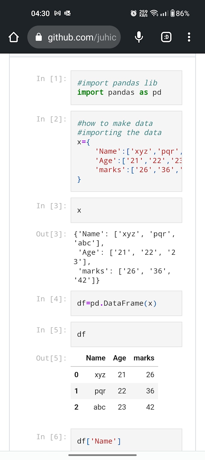Click the marks column header
The width and height of the screenshot is (205, 460).
tap(144, 358)
